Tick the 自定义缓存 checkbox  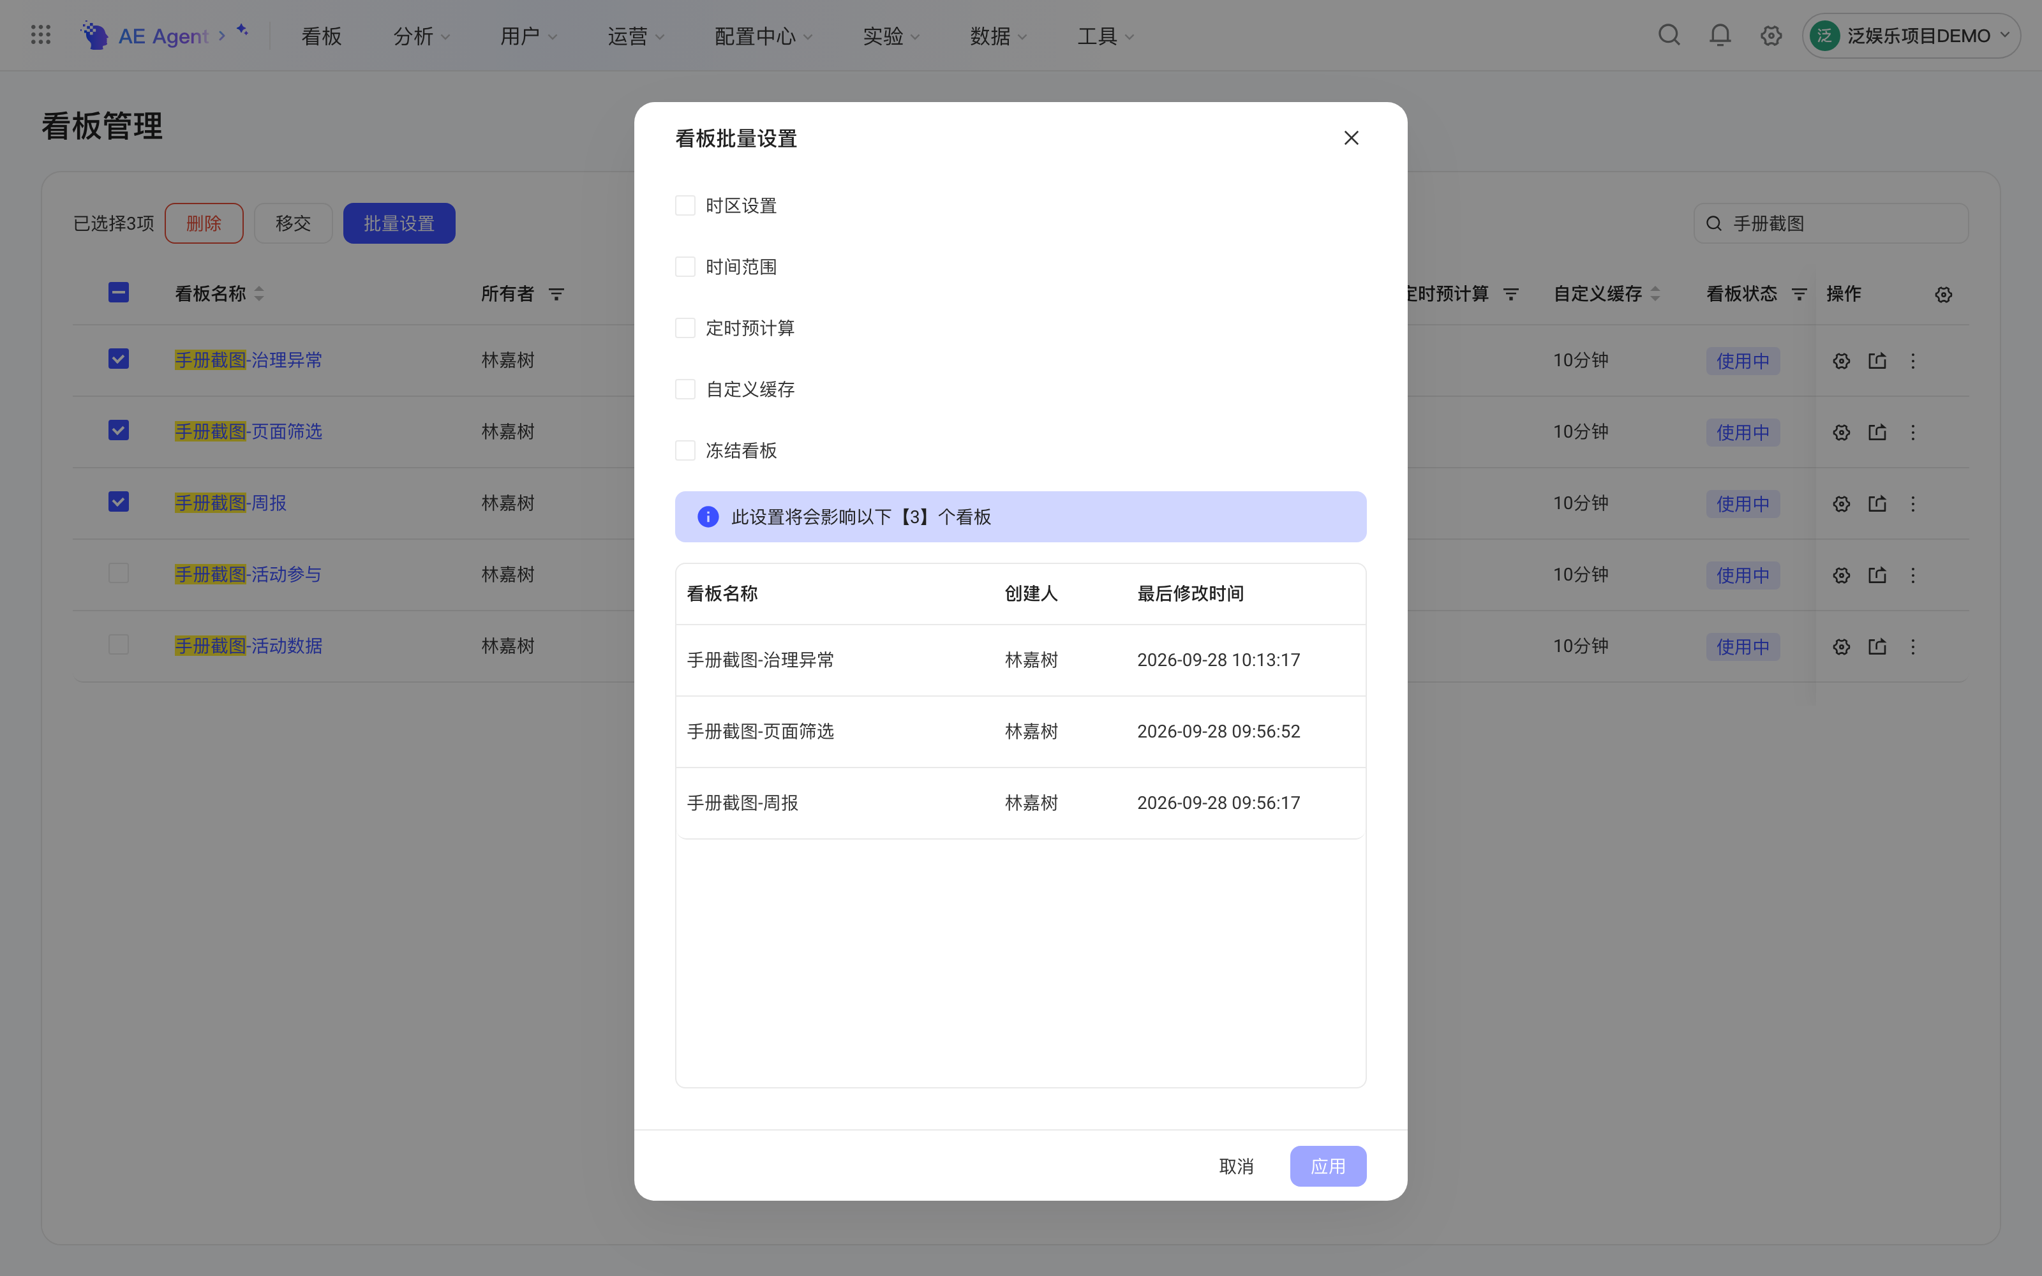[685, 389]
